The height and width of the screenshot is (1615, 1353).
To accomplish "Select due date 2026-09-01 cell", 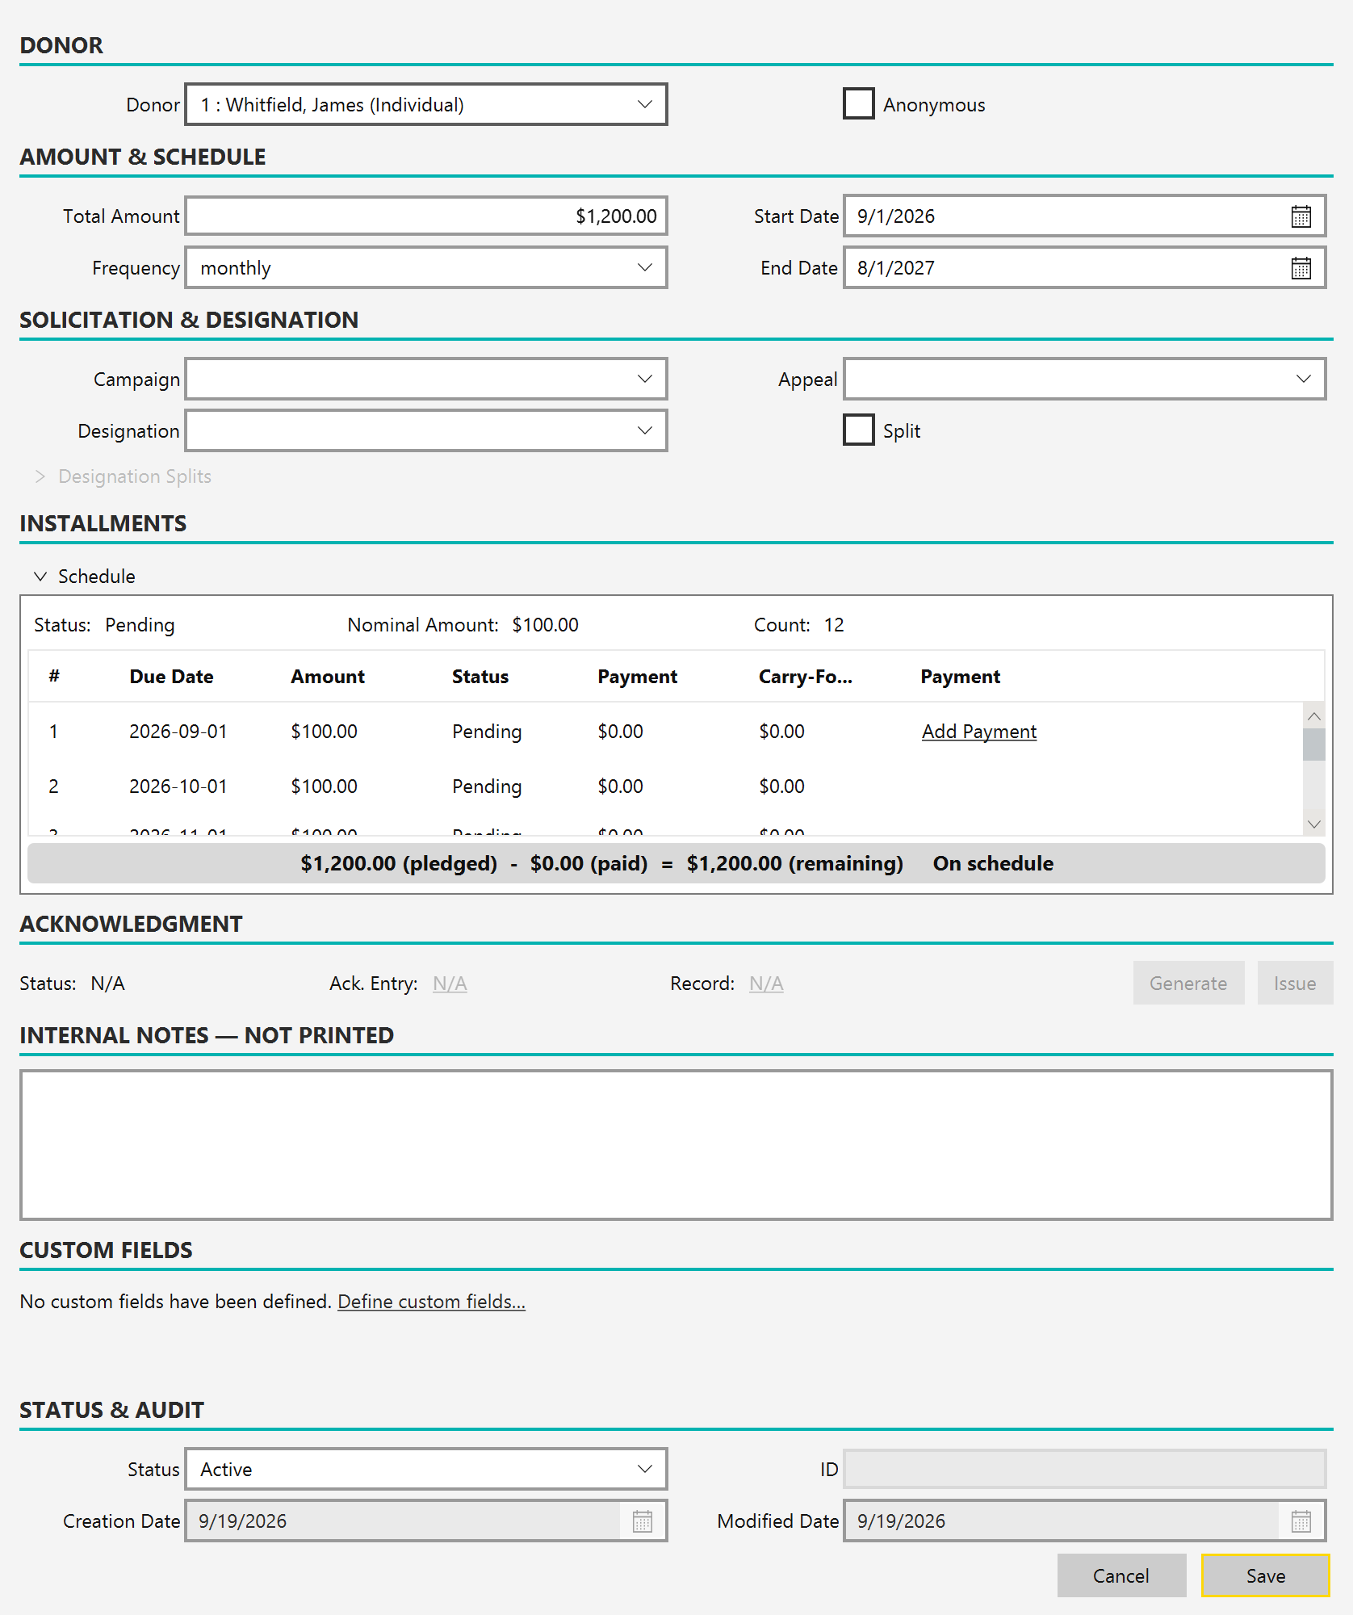I will tap(178, 732).
